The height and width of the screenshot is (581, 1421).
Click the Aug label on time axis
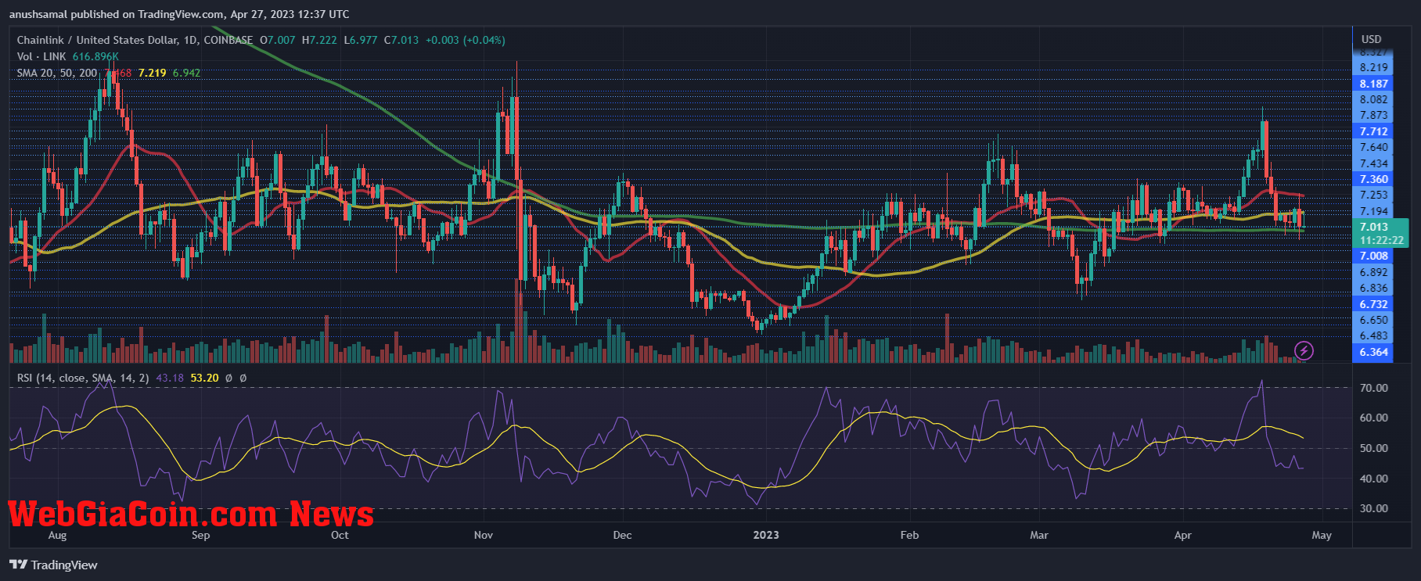pyautogui.click(x=57, y=536)
